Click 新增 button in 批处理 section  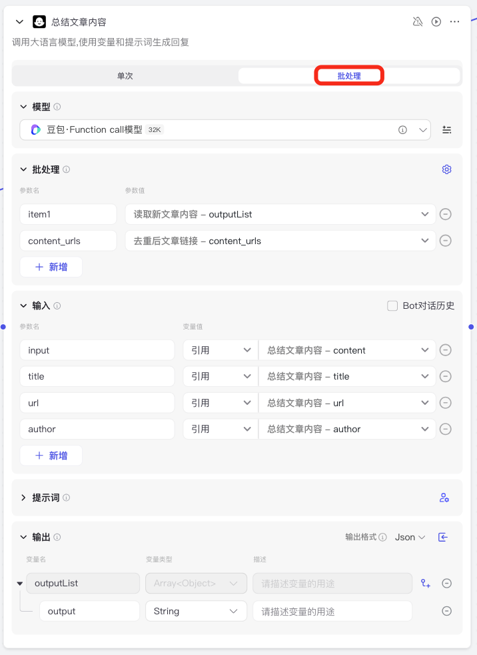(51, 267)
